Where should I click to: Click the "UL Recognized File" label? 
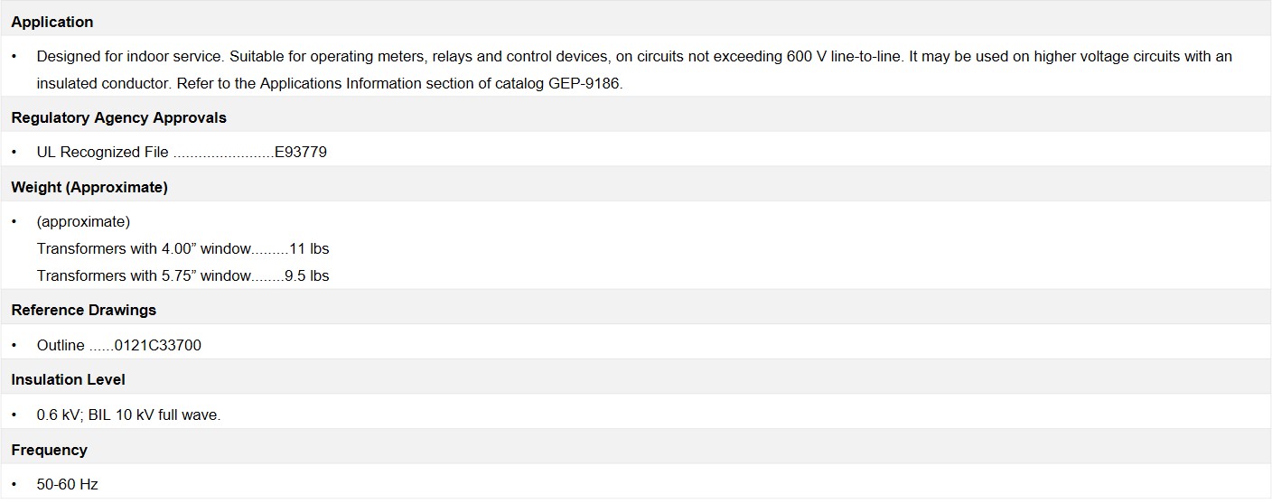tap(102, 152)
